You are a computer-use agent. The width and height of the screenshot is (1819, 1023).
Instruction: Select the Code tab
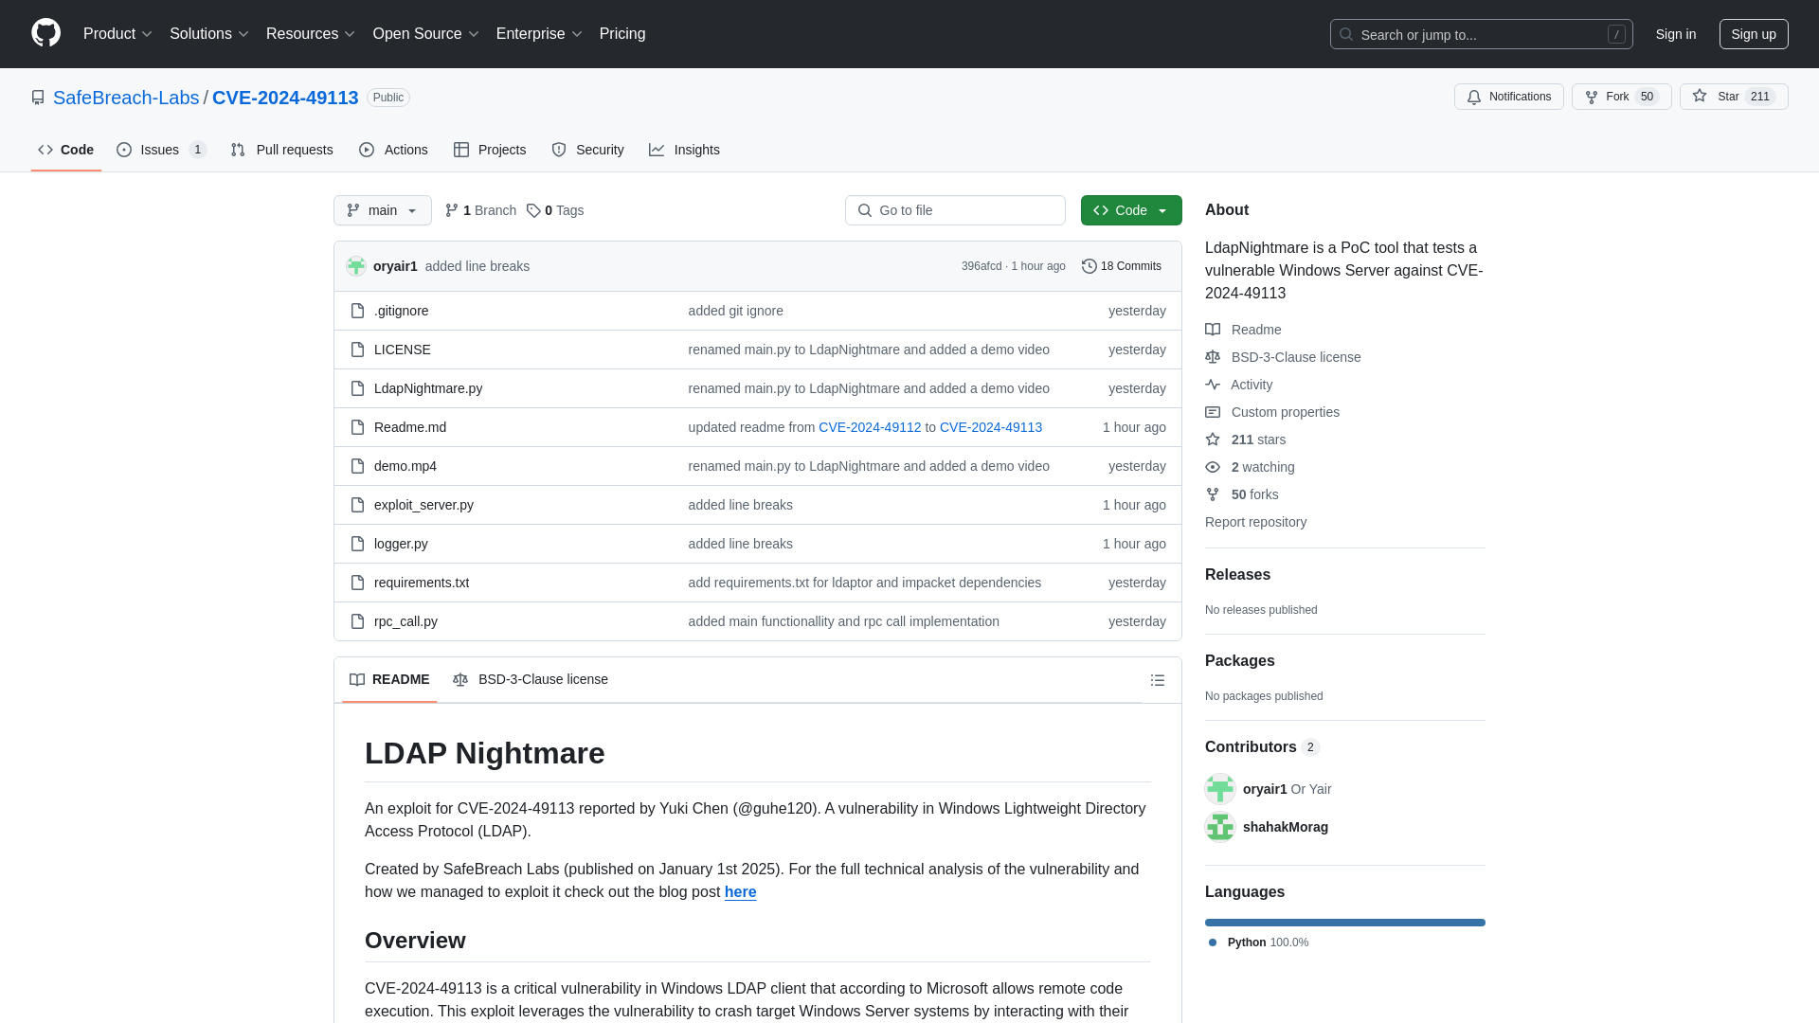coord(66,150)
